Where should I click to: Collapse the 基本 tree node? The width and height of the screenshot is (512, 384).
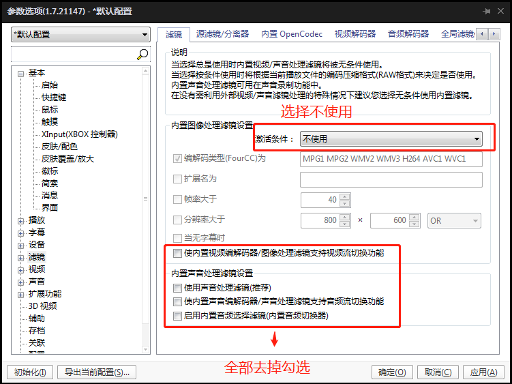click(x=21, y=74)
